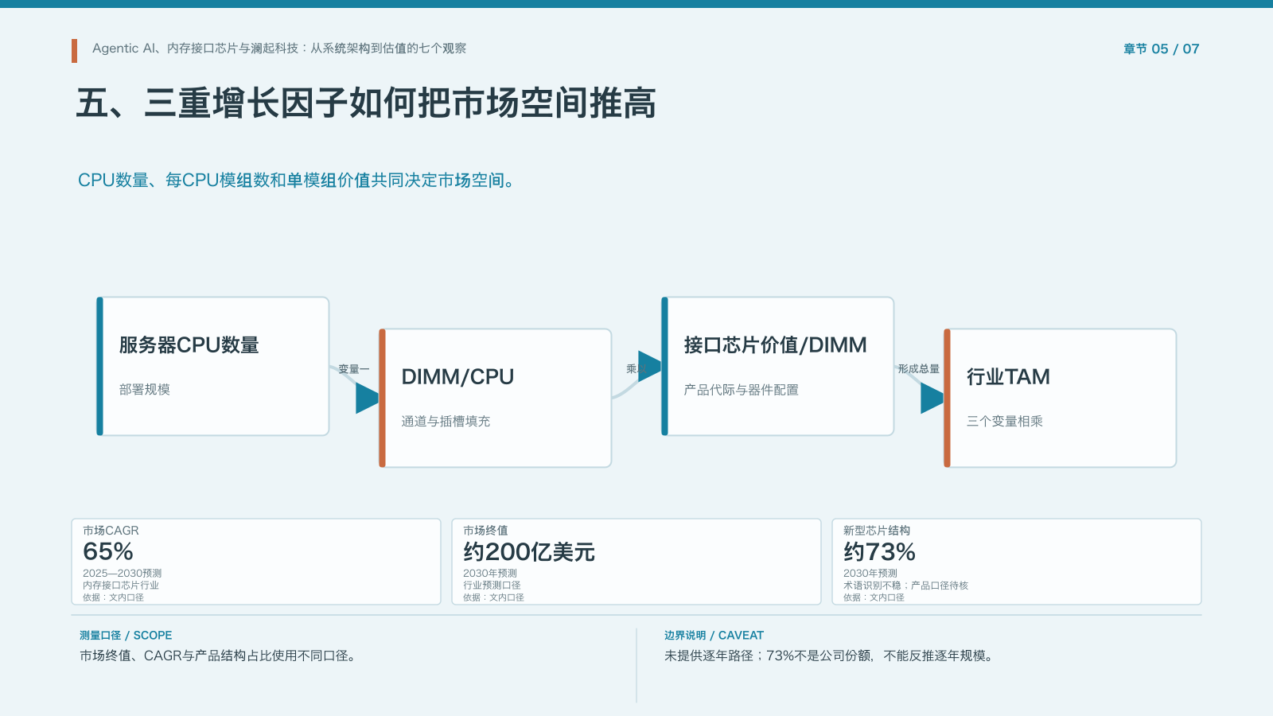
Task: Click the 边界说明 / CAVEAT heading
Action: point(714,636)
